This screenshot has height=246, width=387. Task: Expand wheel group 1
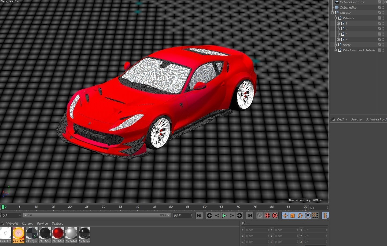(338, 24)
